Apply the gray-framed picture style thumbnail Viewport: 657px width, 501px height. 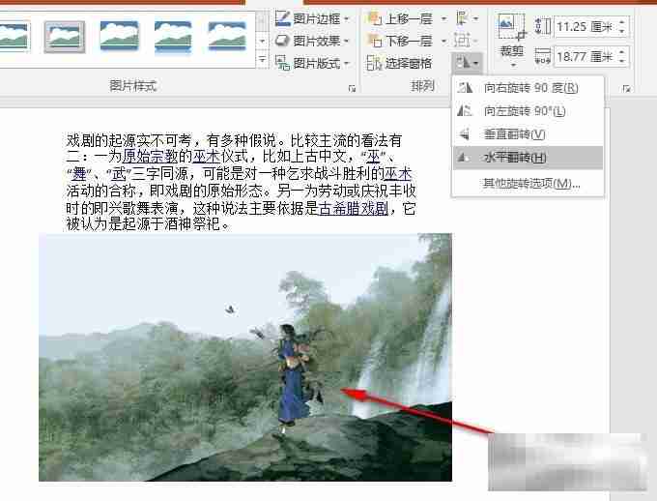(64, 37)
